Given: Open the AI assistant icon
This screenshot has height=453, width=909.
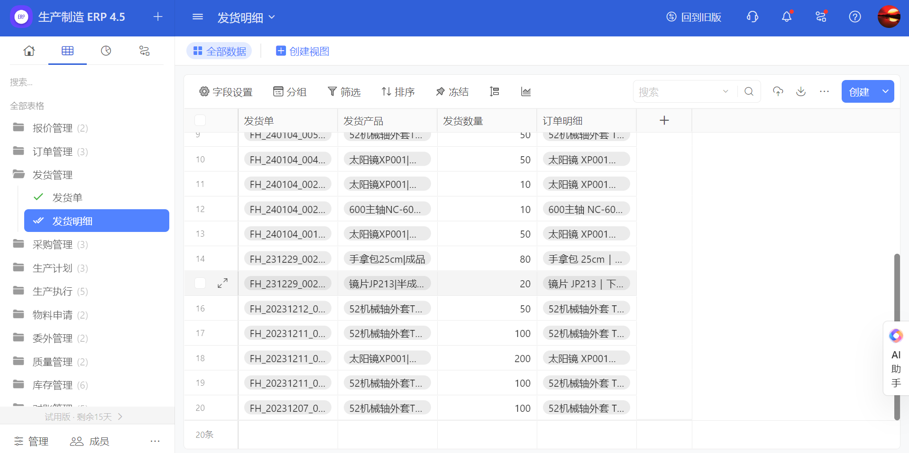Looking at the screenshot, I should [x=896, y=336].
